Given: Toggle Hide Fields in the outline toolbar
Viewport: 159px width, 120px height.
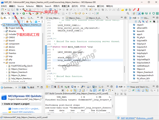Looking at the screenshot, I should point(143,22).
